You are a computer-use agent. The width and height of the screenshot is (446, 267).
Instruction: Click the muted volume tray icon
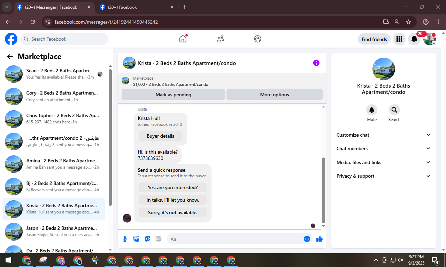pos(401,260)
